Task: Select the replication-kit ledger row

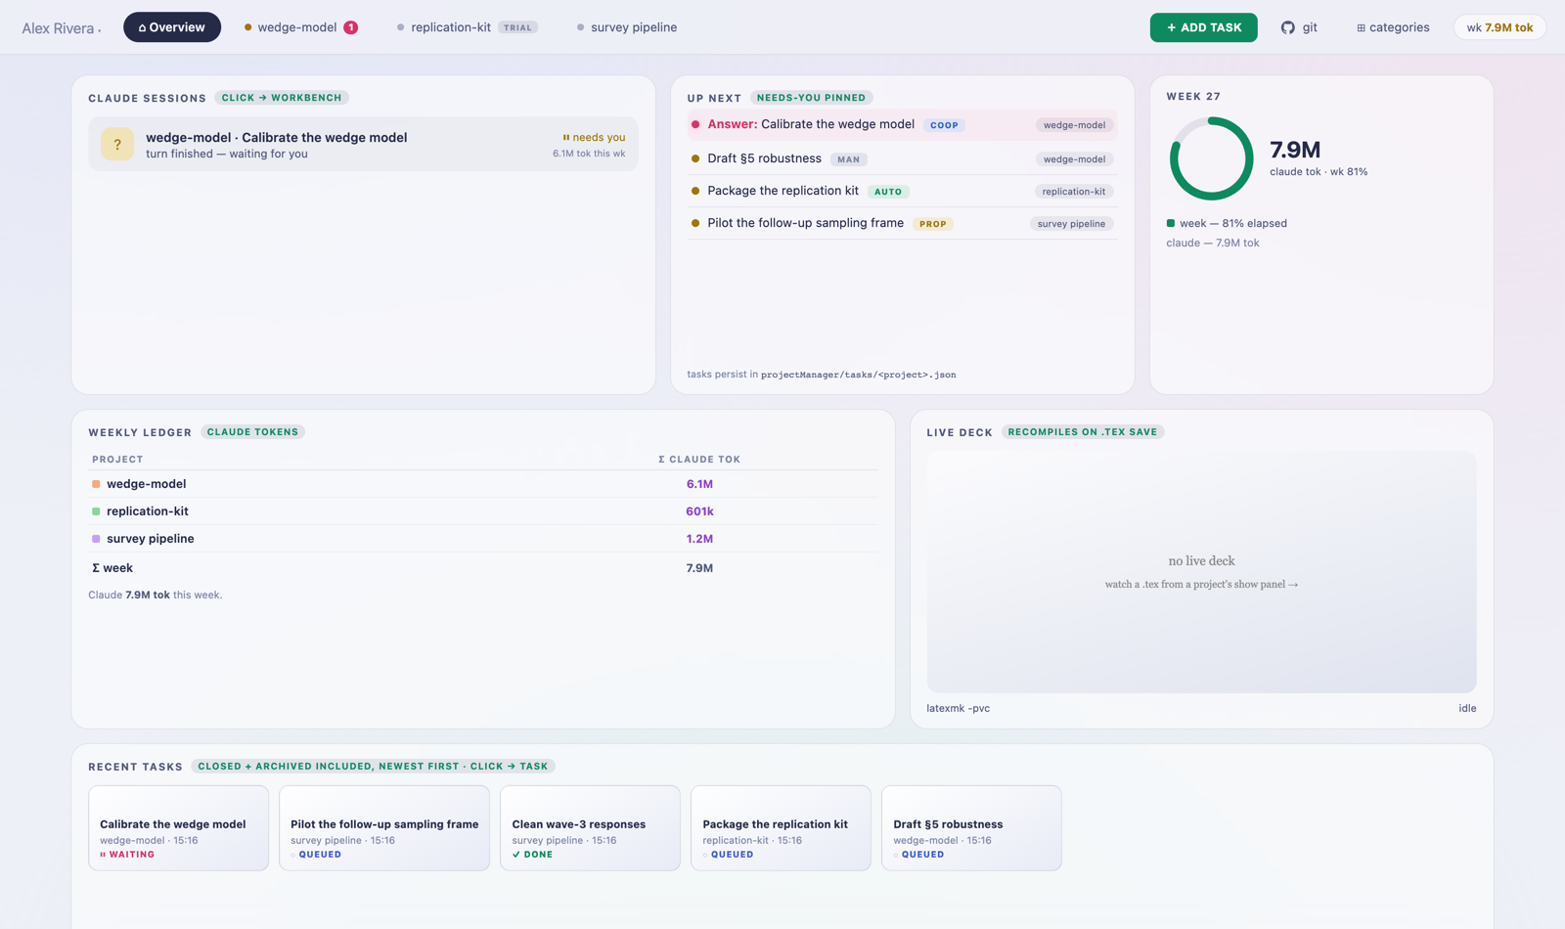Action: pos(483,511)
